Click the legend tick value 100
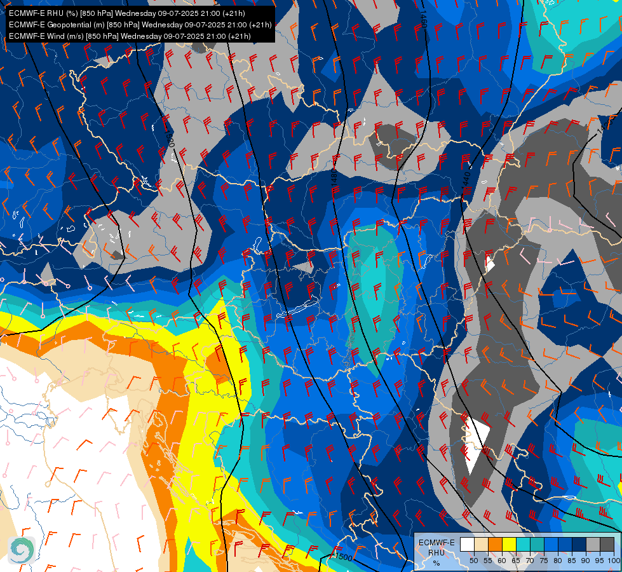 614,561
